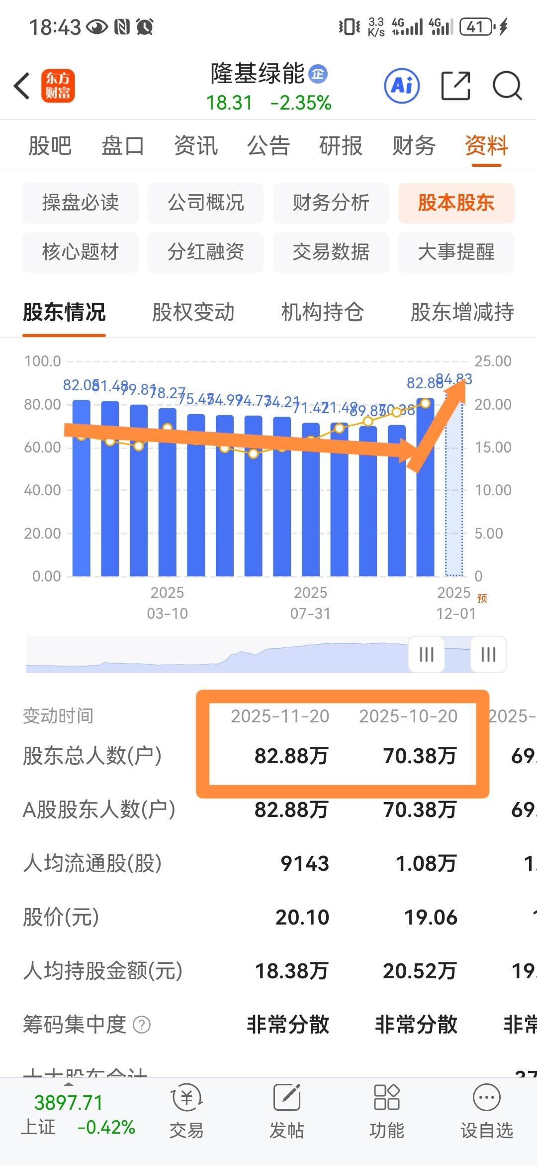Tap the muted alarm status icon
This screenshot has height=1165, width=537.
tap(145, 26)
